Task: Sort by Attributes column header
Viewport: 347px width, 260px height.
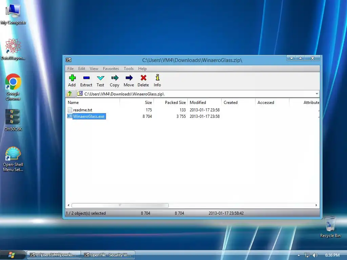Action: (x=304, y=102)
